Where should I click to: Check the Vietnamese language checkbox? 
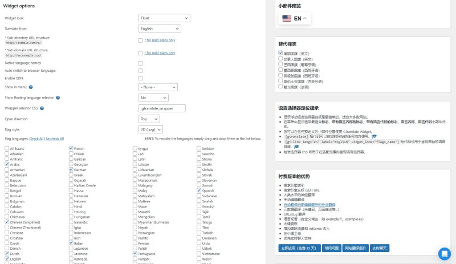pyautogui.click(x=199, y=253)
